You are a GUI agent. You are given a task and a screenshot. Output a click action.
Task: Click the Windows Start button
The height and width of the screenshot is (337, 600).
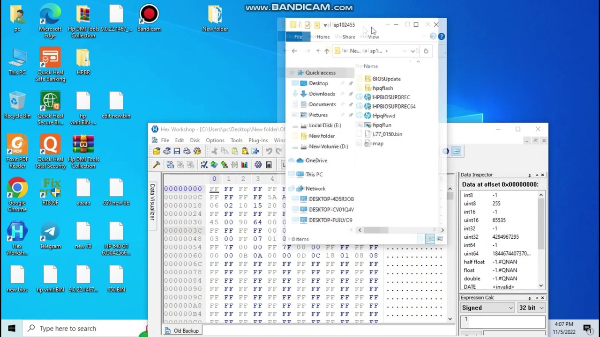(x=11, y=329)
